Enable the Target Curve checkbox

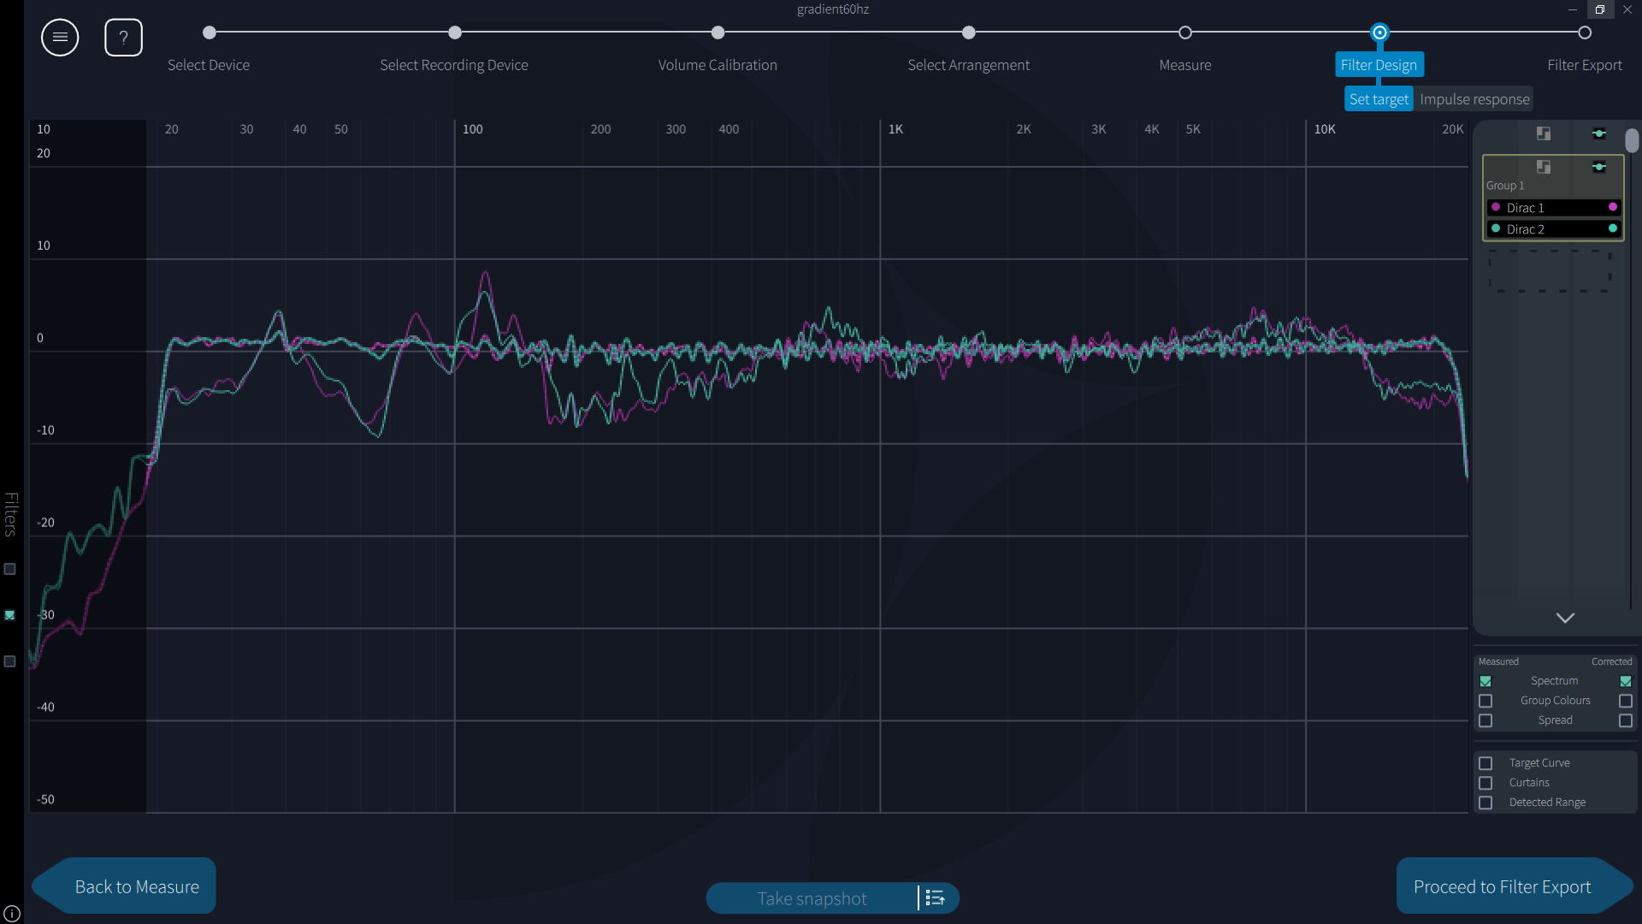(x=1485, y=763)
